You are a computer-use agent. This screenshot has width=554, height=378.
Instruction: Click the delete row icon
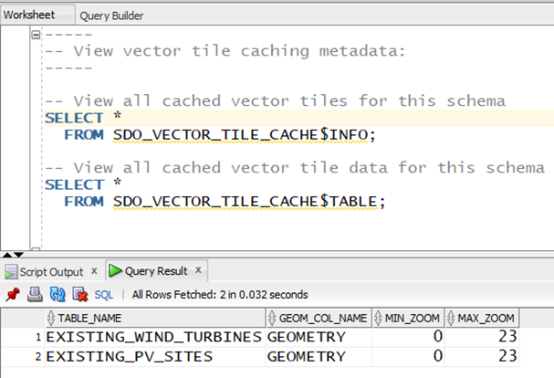[79, 294]
